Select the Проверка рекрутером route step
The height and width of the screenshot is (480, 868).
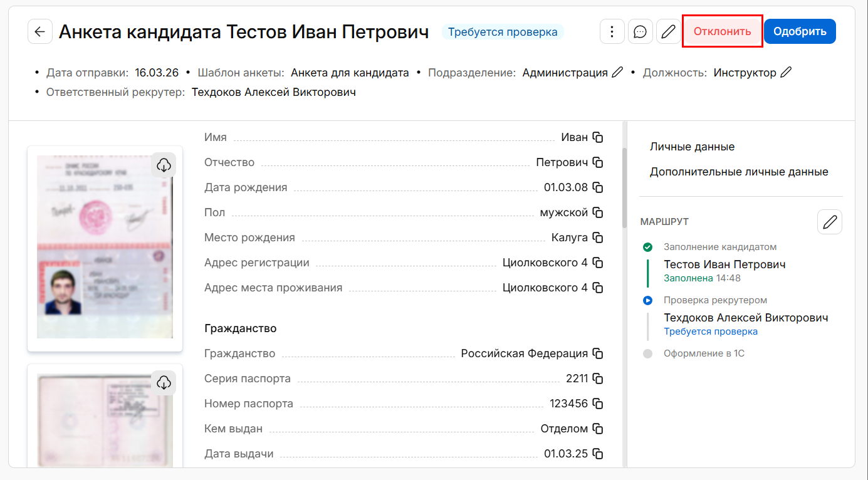(715, 300)
